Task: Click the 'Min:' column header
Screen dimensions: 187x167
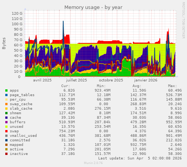Action: [101, 86]
